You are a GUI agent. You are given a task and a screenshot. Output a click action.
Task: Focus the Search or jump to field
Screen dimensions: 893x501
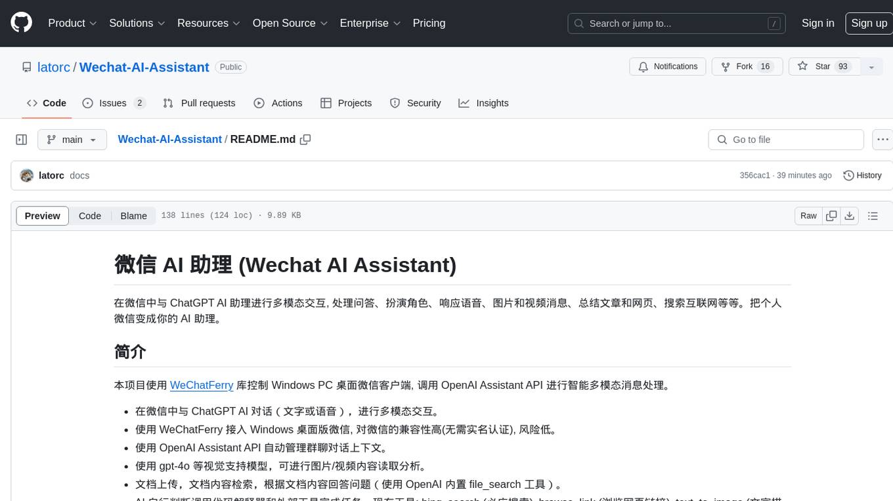point(677,24)
